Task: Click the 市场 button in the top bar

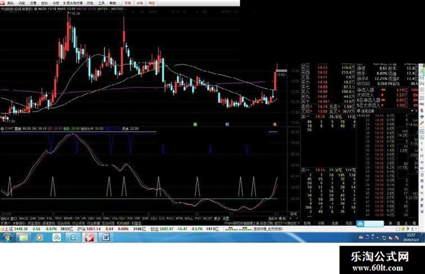Action: click(x=139, y=3)
